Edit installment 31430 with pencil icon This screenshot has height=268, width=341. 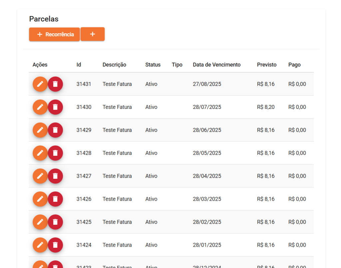pos(40,107)
